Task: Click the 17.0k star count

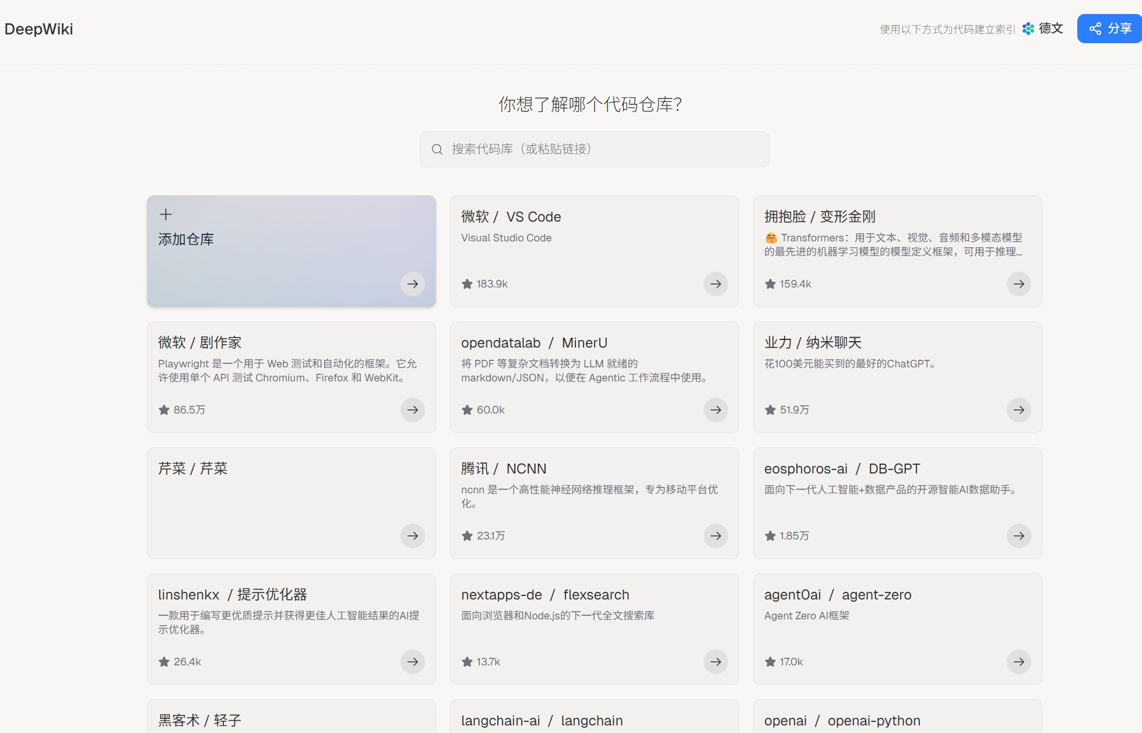Action: 792,662
